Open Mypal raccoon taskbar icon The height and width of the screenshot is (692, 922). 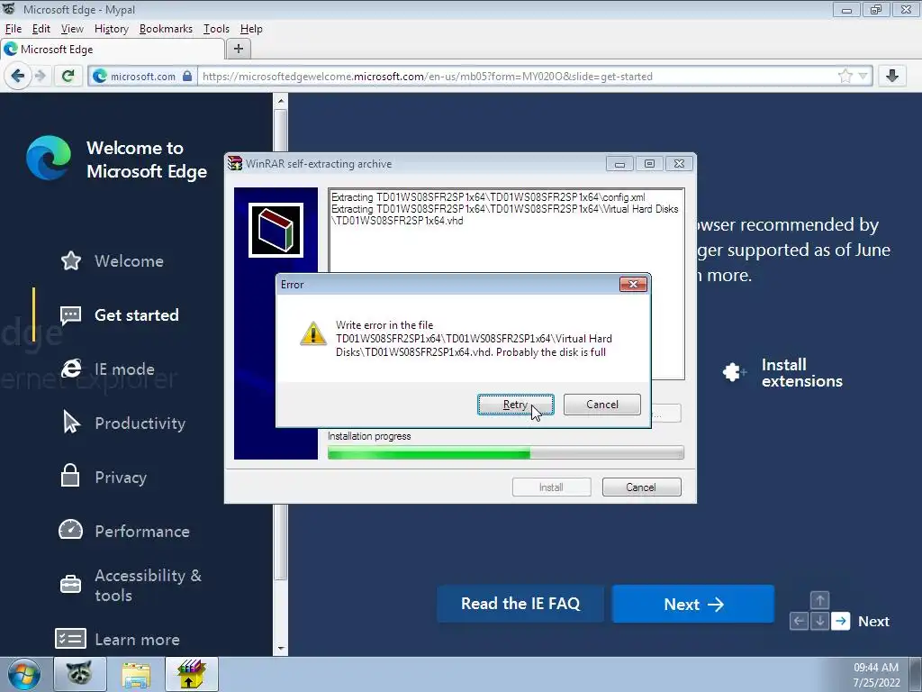80,674
